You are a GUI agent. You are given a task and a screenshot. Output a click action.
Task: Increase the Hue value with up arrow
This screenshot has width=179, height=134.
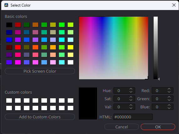coord(131,89)
